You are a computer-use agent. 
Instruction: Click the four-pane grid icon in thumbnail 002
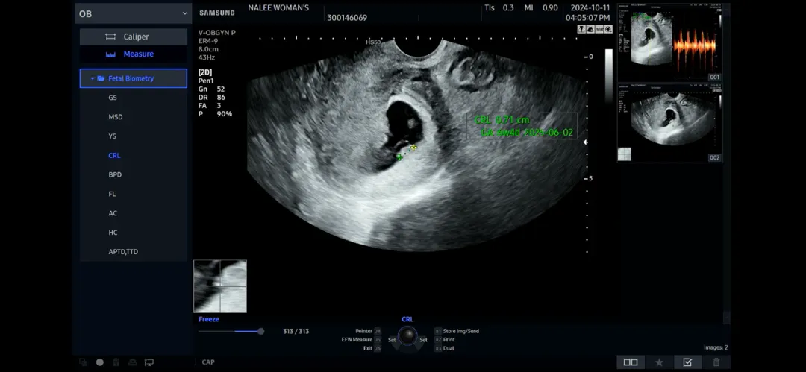click(625, 154)
